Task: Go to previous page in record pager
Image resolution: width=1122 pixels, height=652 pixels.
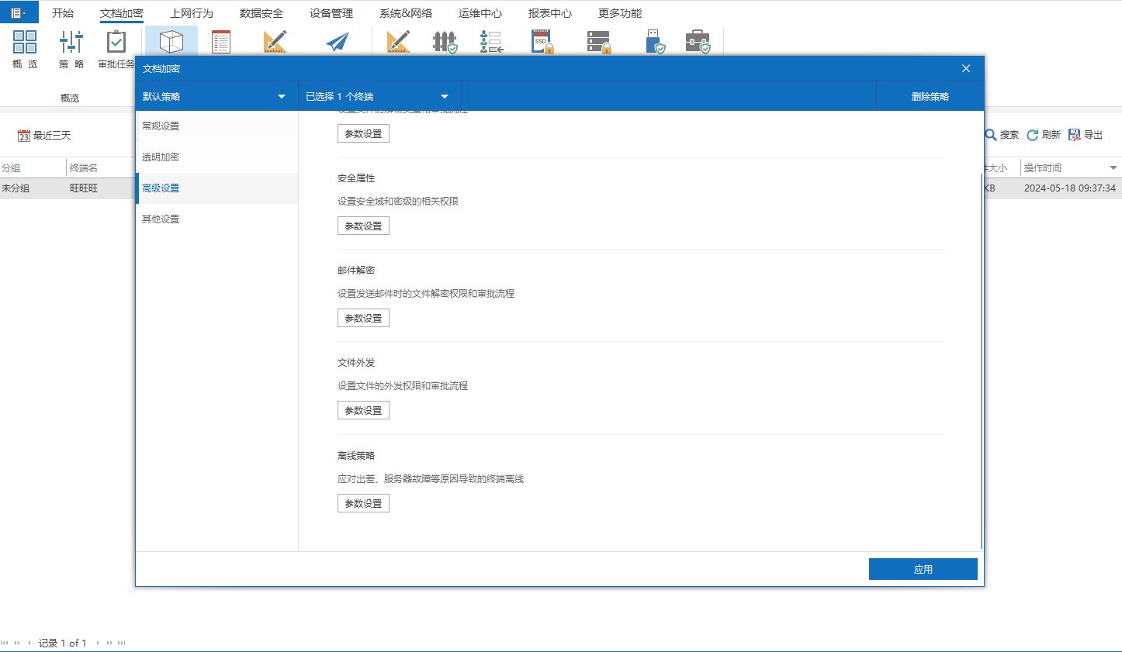Action: (x=17, y=643)
